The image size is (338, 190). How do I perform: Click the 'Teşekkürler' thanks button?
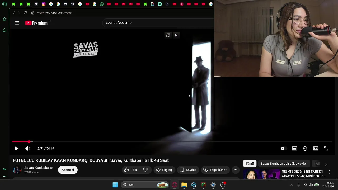(x=215, y=170)
